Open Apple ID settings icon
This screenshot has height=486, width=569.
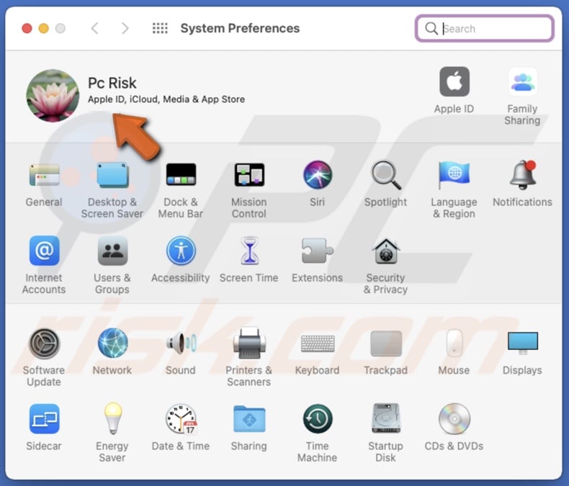(x=454, y=81)
